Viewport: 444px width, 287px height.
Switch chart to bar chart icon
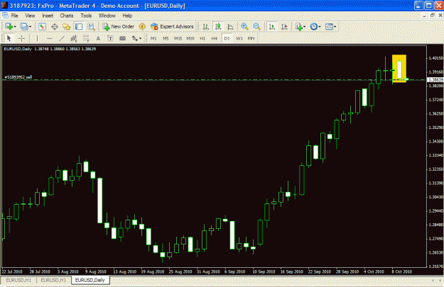click(x=206, y=26)
